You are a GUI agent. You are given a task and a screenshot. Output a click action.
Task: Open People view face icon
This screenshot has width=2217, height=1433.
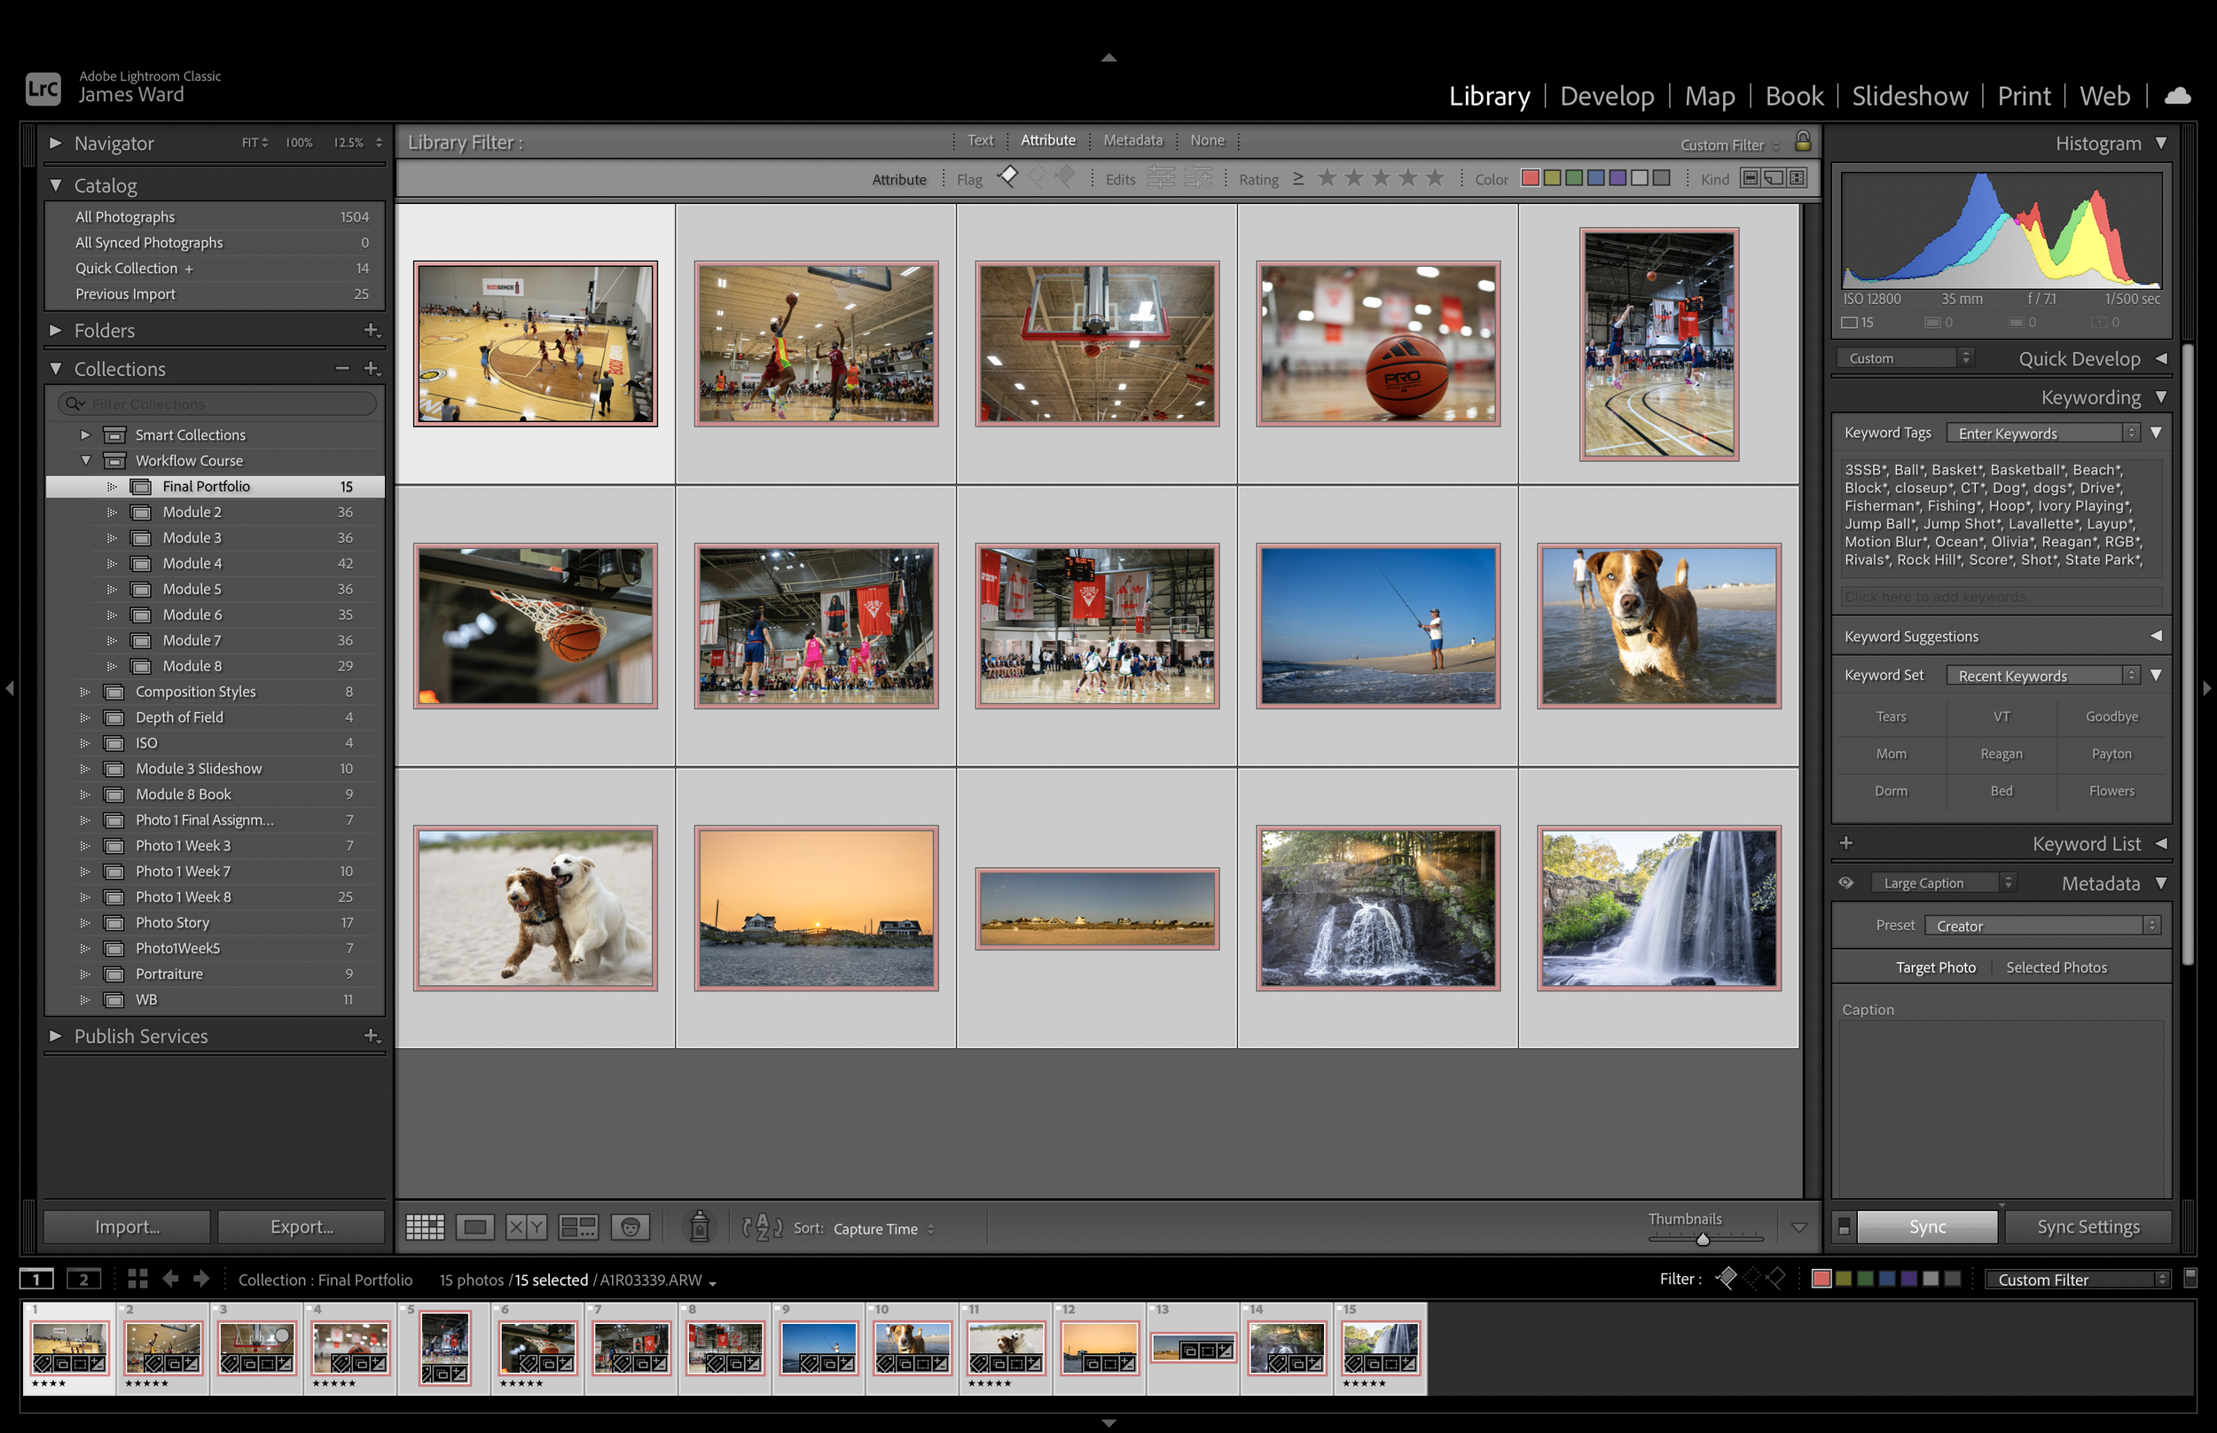(x=630, y=1227)
